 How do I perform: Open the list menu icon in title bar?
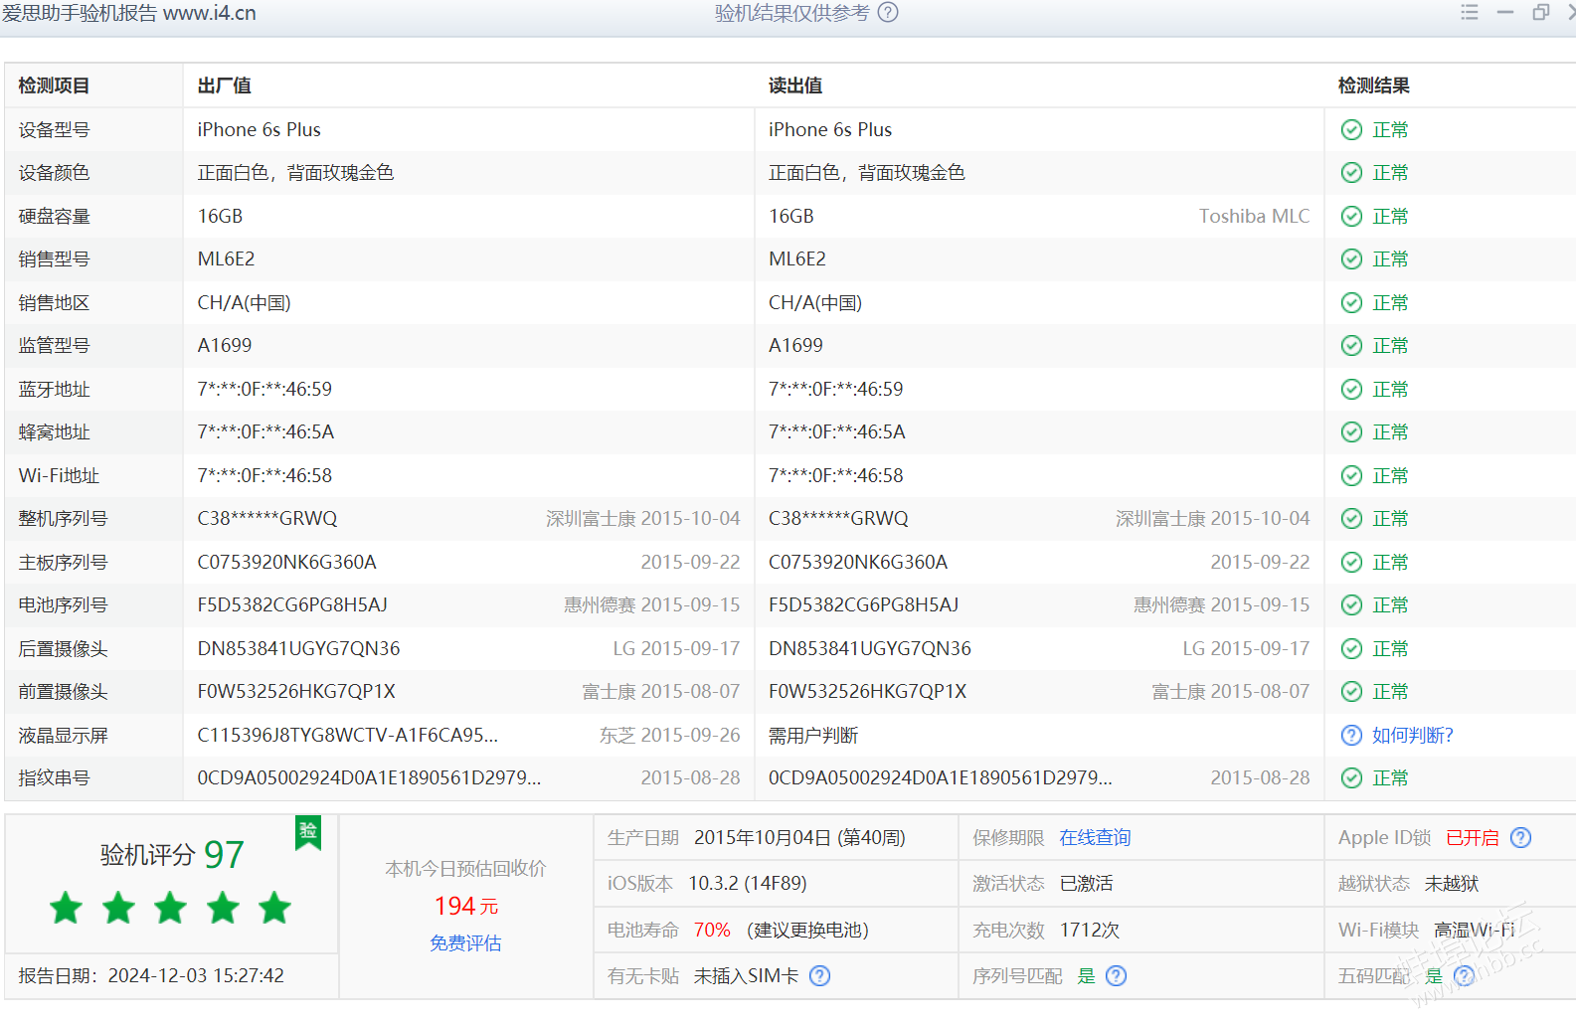[1470, 12]
